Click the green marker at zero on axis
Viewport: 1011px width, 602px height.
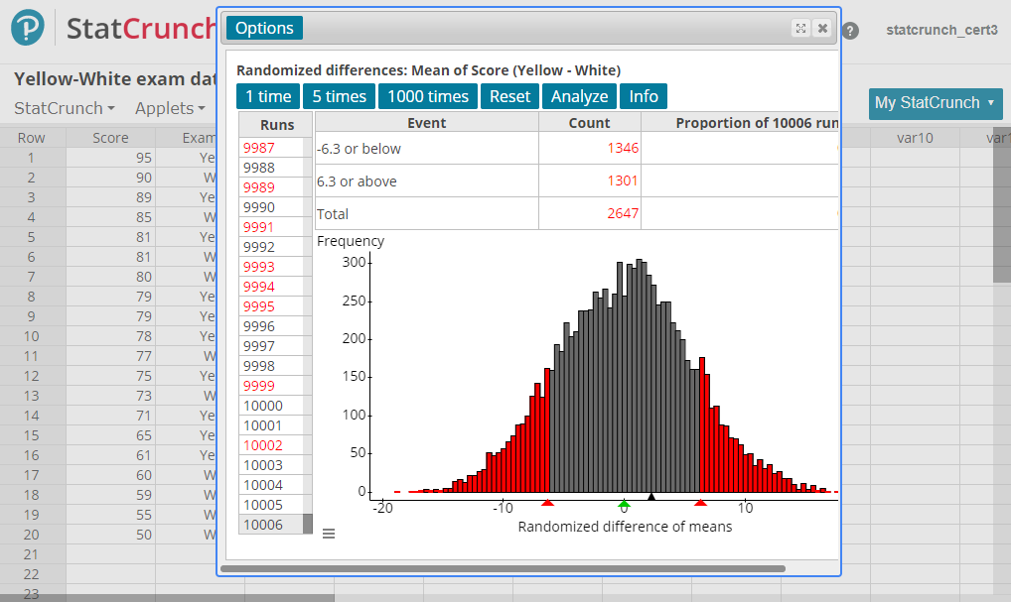coord(624,504)
